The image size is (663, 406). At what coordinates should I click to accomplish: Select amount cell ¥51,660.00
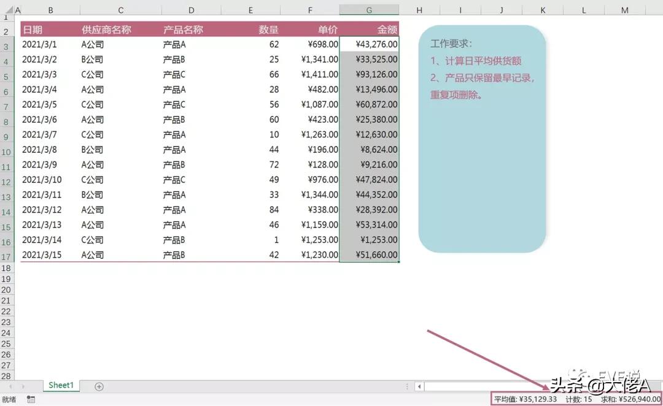(369, 255)
